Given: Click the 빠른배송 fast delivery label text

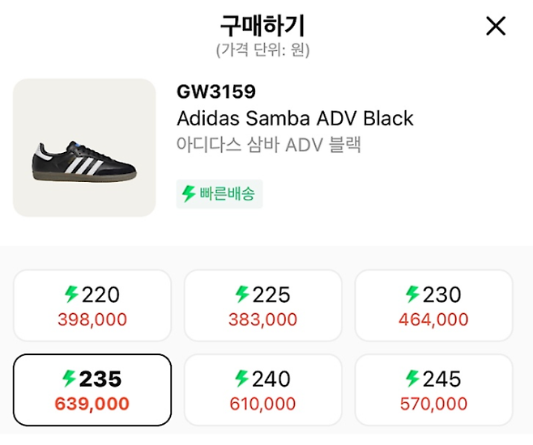Looking at the screenshot, I should point(228,194).
